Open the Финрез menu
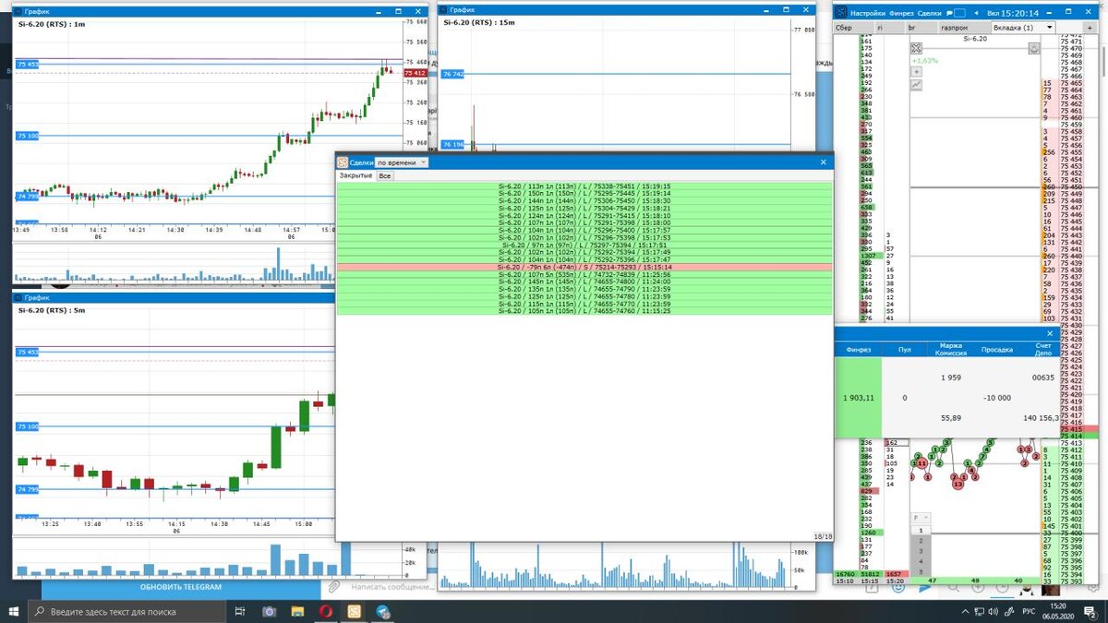The height and width of the screenshot is (623, 1108). pos(902,14)
